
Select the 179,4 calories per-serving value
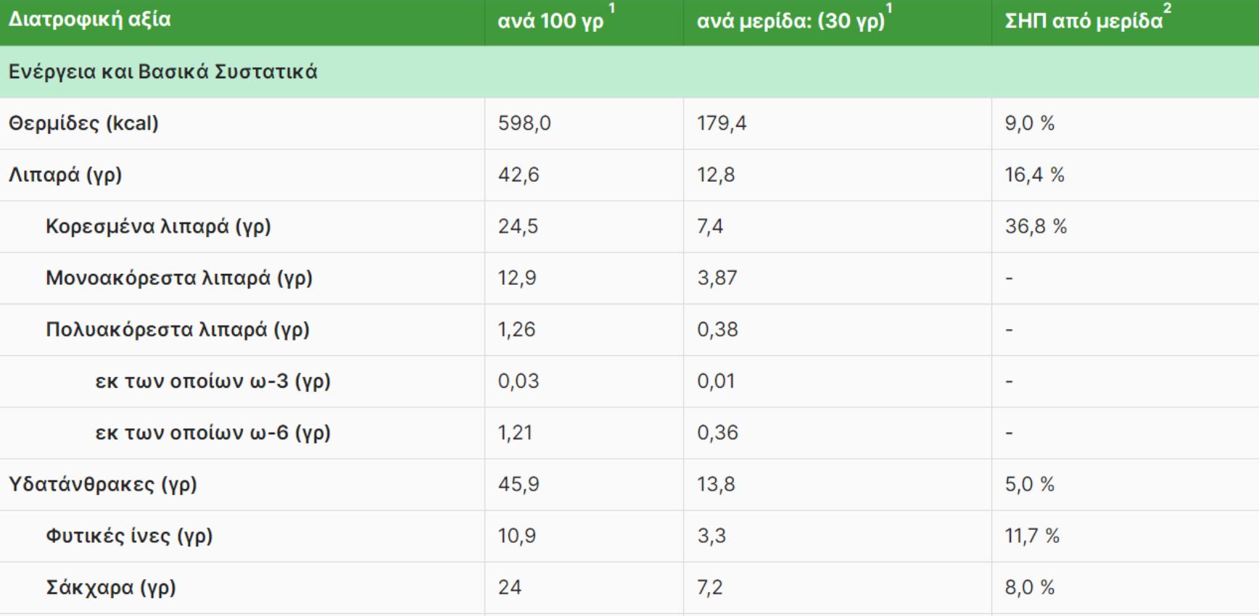point(722,123)
